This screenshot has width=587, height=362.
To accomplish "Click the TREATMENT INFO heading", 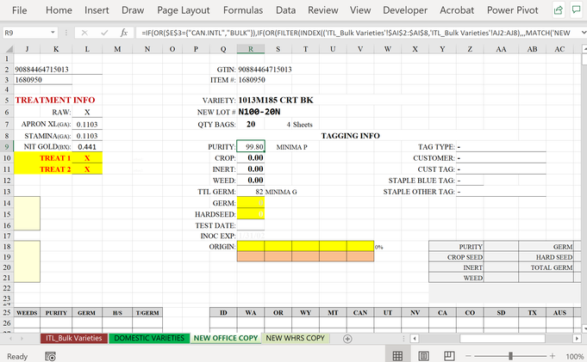I will pyautogui.click(x=55, y=100).
